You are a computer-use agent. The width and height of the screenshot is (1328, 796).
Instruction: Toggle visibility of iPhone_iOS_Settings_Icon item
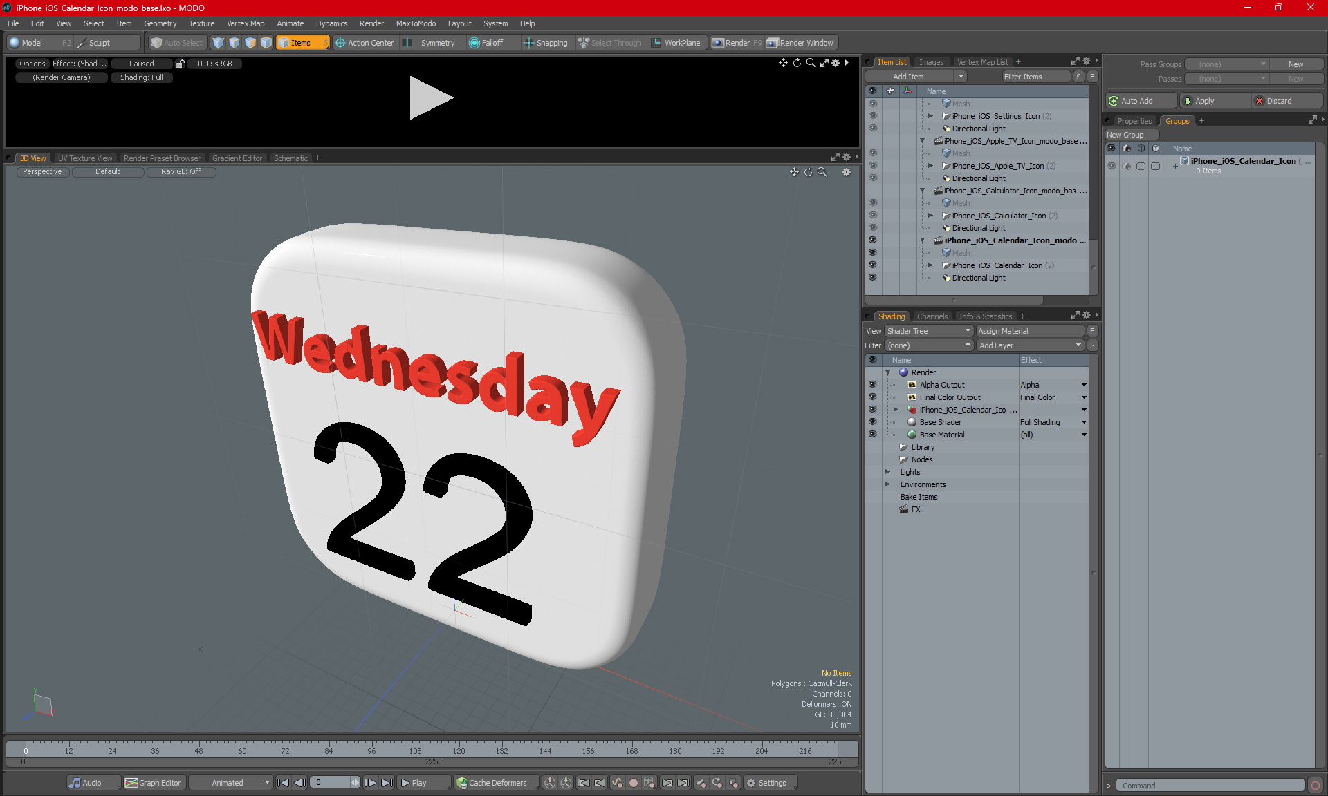pos(872,116)
